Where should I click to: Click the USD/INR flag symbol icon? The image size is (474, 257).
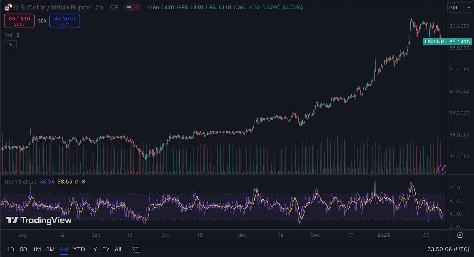(8, 8)
